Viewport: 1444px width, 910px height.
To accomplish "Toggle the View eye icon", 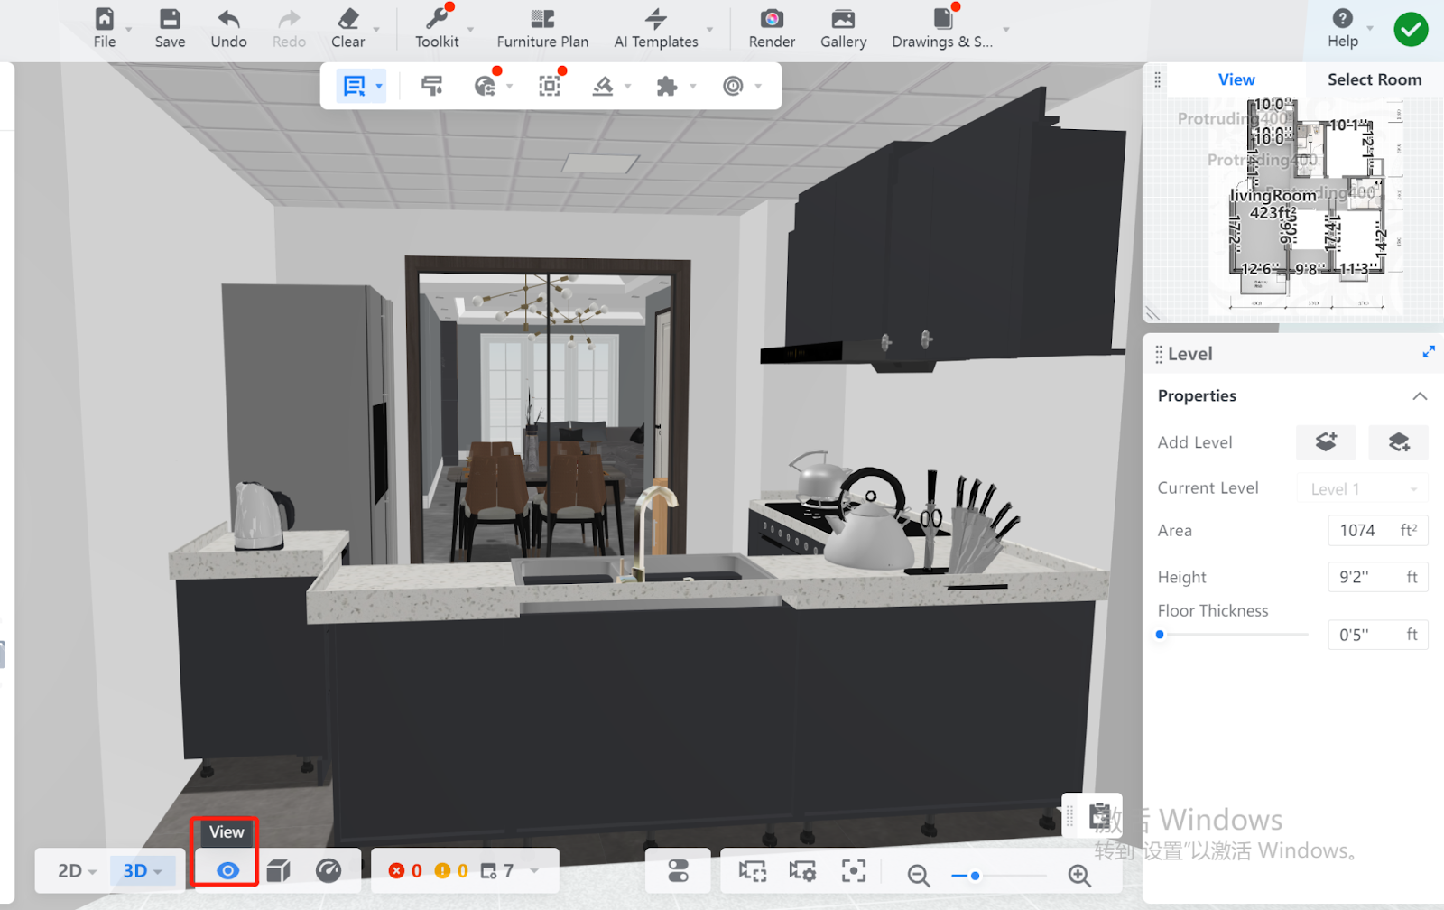I will (x=227, y=871).
